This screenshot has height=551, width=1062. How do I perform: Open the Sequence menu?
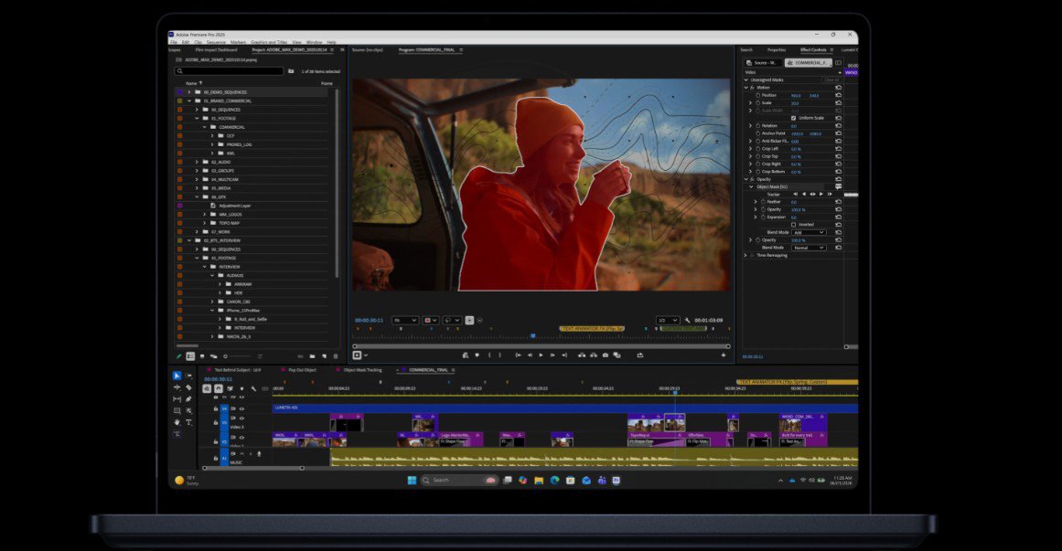[x=216, y=42]
